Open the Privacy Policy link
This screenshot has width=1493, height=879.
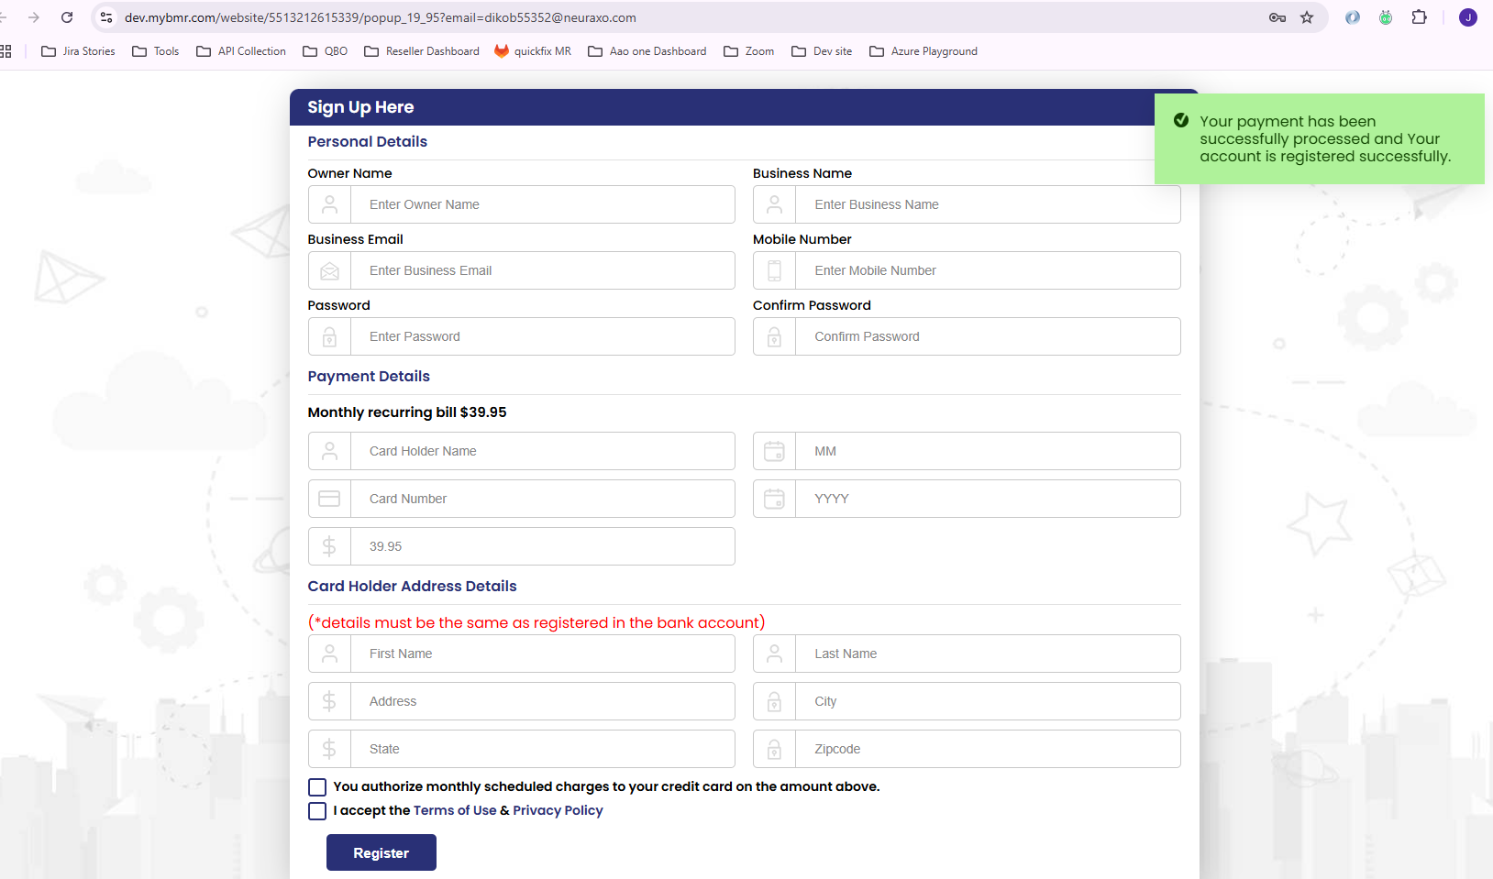coord(558,810)
